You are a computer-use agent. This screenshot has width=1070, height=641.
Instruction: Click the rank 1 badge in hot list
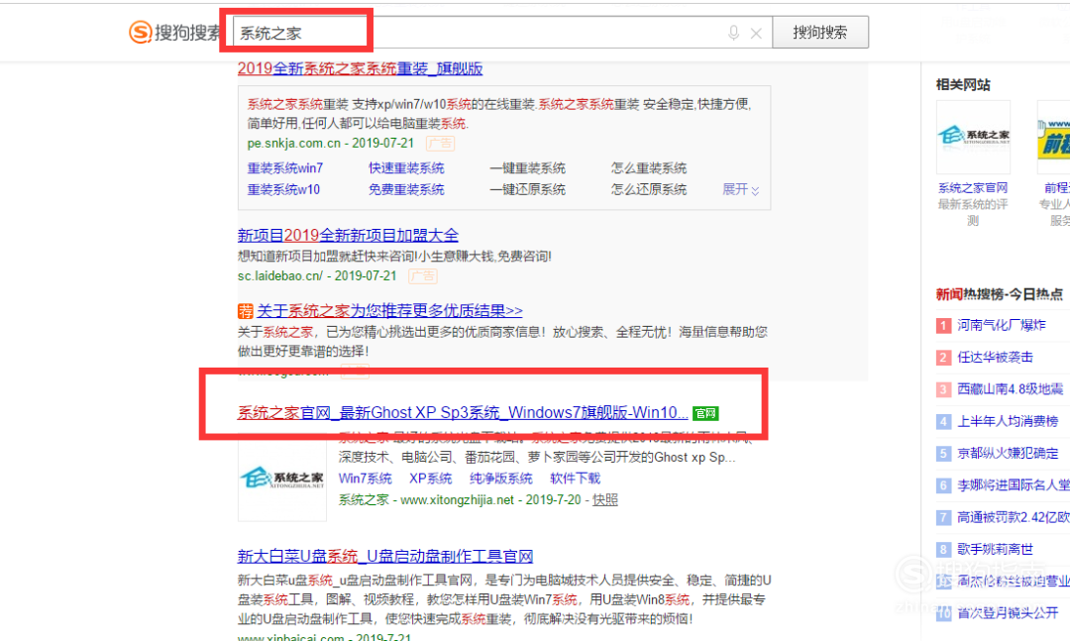point(943,326)
